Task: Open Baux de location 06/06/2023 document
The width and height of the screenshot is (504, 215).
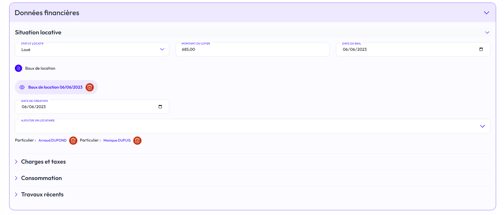Action: click(x=55, y=87)
